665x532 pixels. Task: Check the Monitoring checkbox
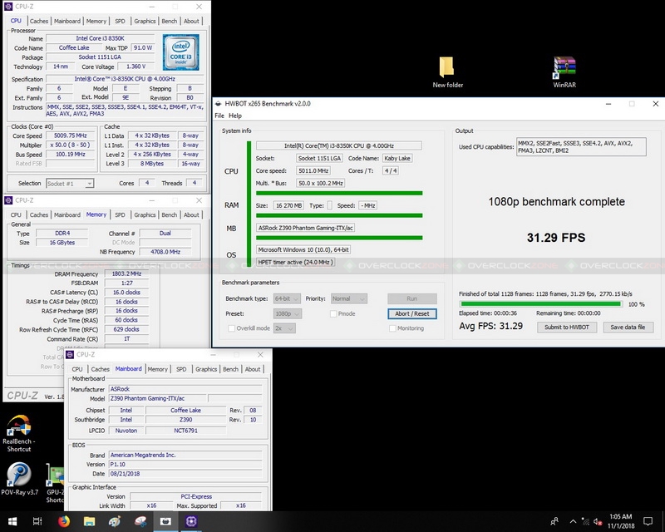point(392,328)
